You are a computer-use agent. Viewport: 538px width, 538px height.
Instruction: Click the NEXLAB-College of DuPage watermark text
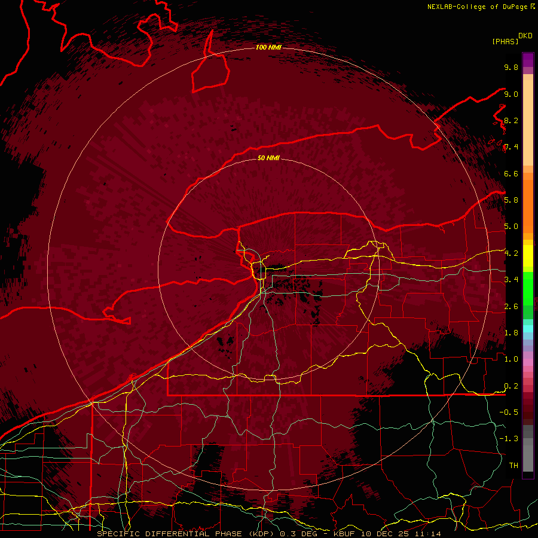[477, 7]
